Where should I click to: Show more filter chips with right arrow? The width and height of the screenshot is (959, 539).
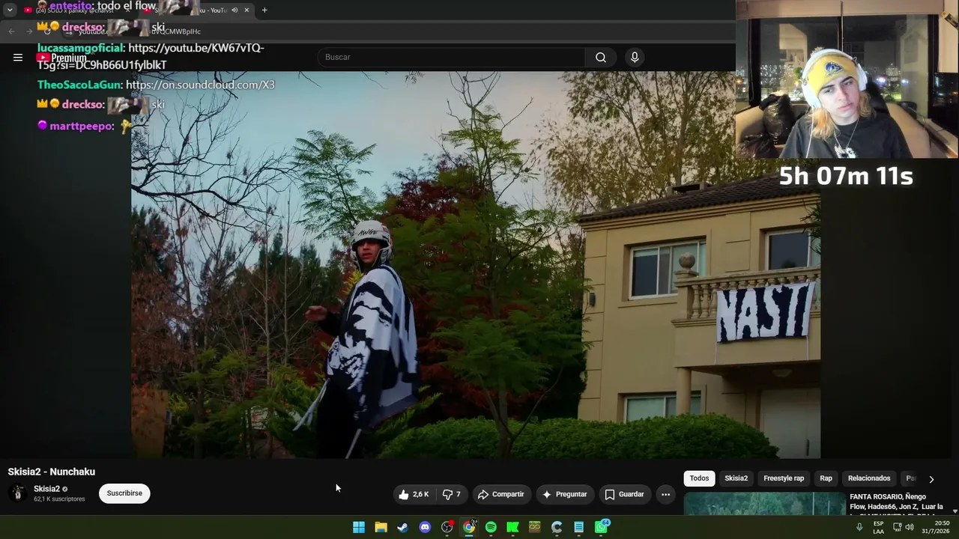pyautogui.click(x=931, y=479)
